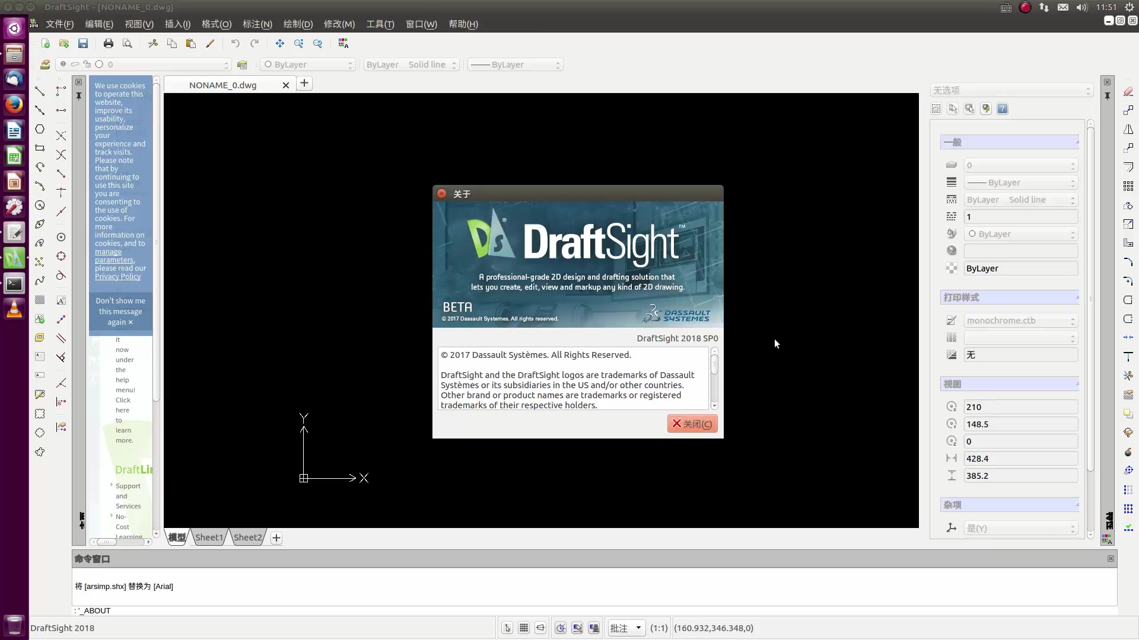Pin the left Home panel
Viewport: 1139px width, 640px height.
(78, 95)
